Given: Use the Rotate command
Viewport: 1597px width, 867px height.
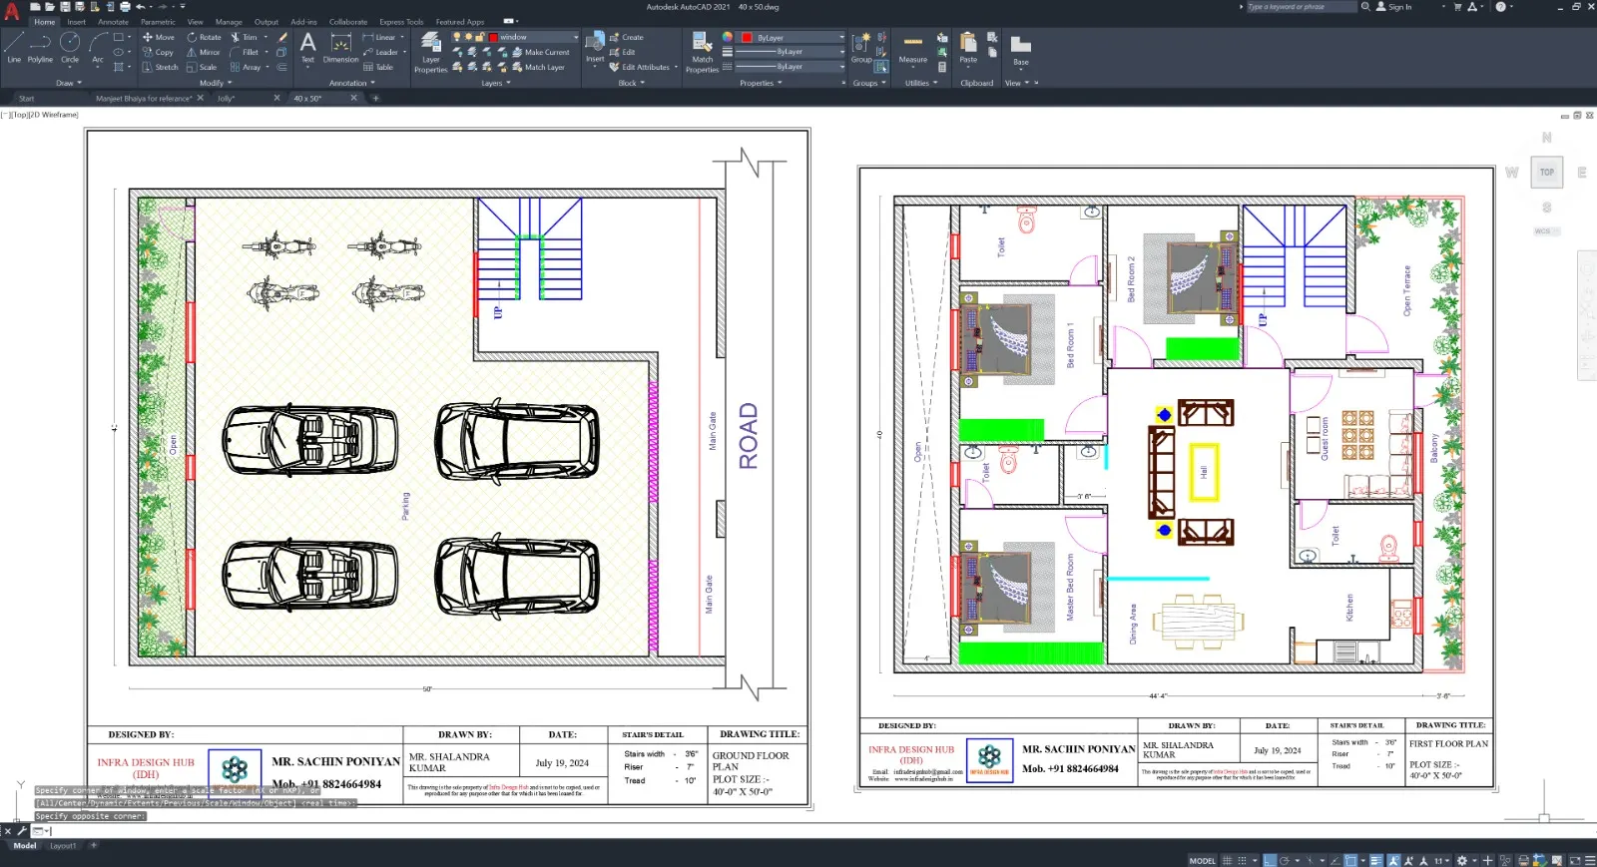Looking at the screenshot, I should pyautogui.click(x=204, y=37).
